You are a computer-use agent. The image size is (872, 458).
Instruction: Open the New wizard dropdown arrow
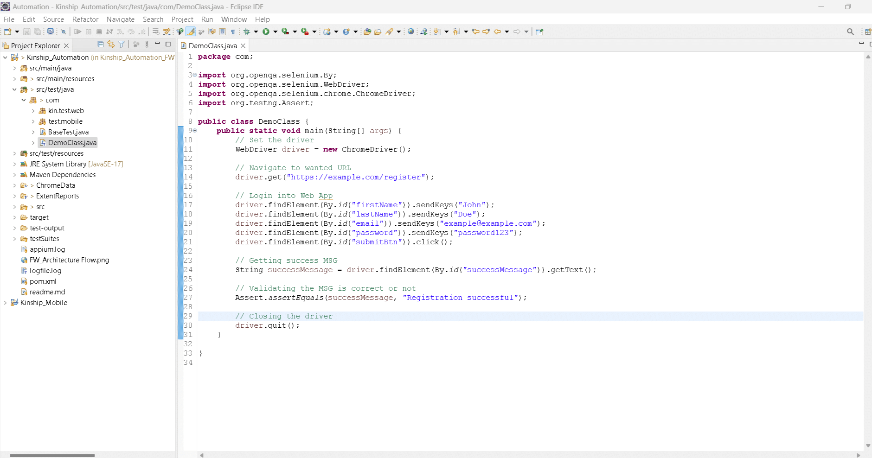(x=17, y=32)
